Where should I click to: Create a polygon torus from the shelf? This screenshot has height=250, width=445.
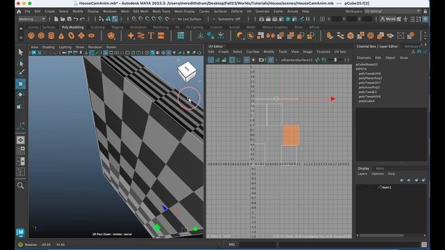[x=71, y=35]
